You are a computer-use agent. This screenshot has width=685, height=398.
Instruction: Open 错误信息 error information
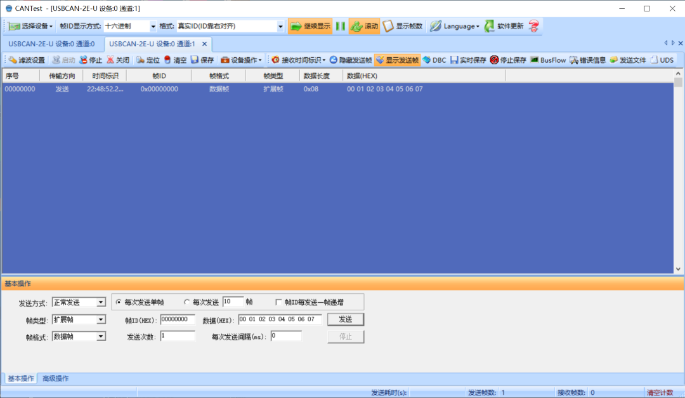(x=587, y=60)
